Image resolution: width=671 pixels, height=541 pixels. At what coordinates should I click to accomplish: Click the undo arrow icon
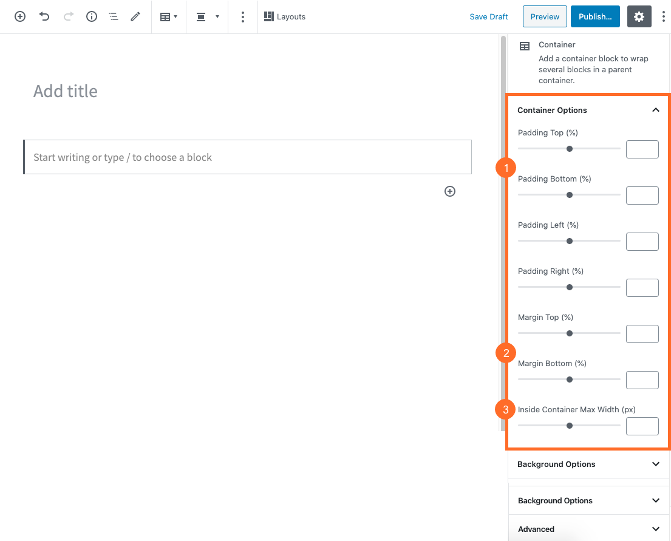44,17
